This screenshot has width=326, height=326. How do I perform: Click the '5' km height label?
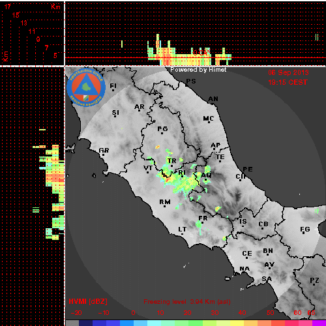[x=55, y=55]
